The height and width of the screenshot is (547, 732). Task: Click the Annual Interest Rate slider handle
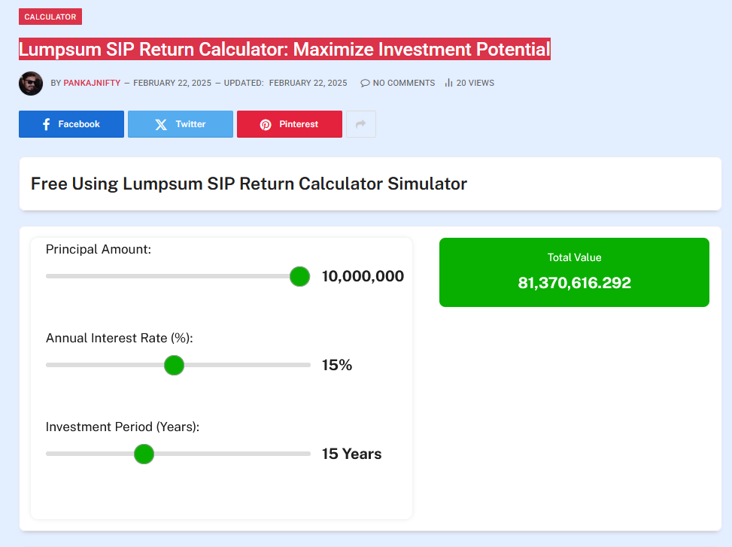pyautogui.click(x=174, y=365)
